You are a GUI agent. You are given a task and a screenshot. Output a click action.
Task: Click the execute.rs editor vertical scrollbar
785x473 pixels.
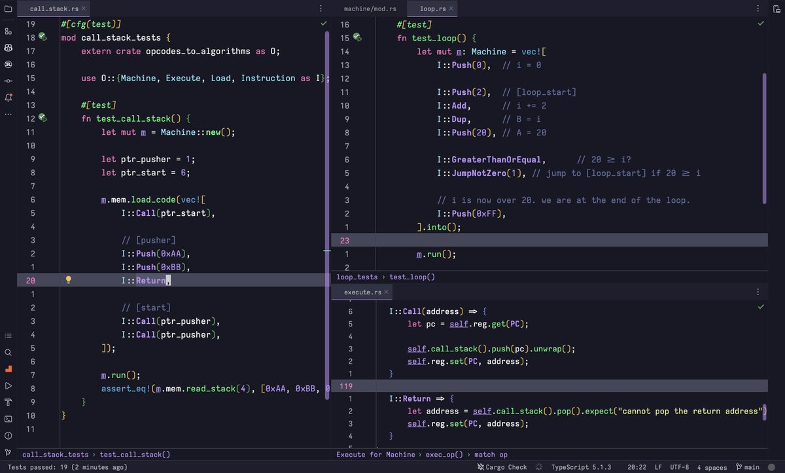pyautogui.click(x=765, y=413)
